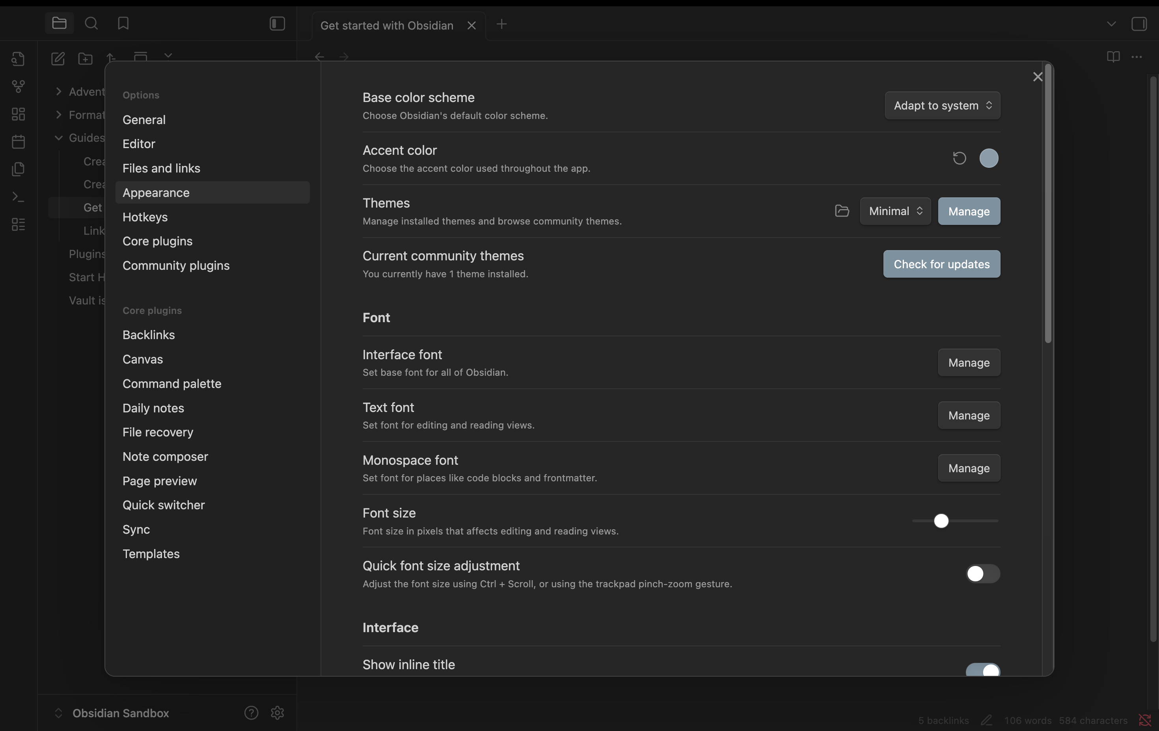
Task: Enable Quick font size adjustment
Action: [982, 574]
